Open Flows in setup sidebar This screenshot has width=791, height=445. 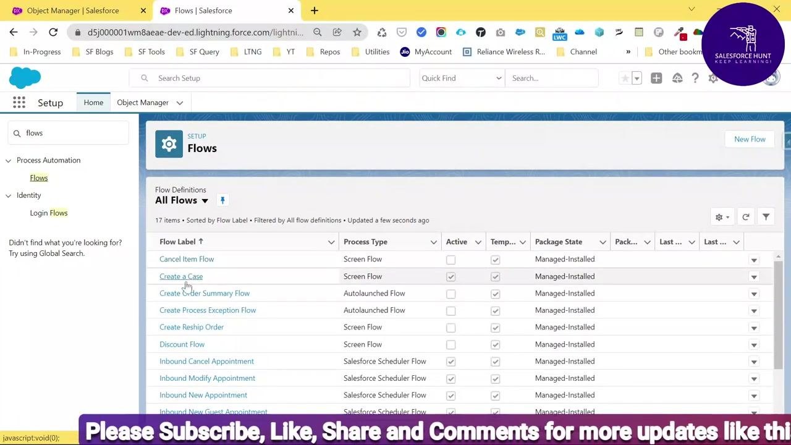(39, 178)
